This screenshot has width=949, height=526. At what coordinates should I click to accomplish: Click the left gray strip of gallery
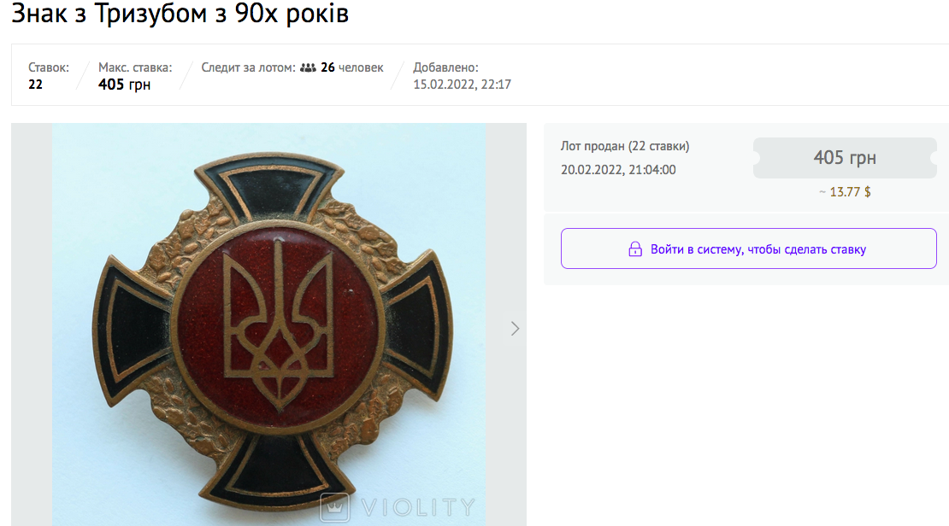[x=32, y=324]
